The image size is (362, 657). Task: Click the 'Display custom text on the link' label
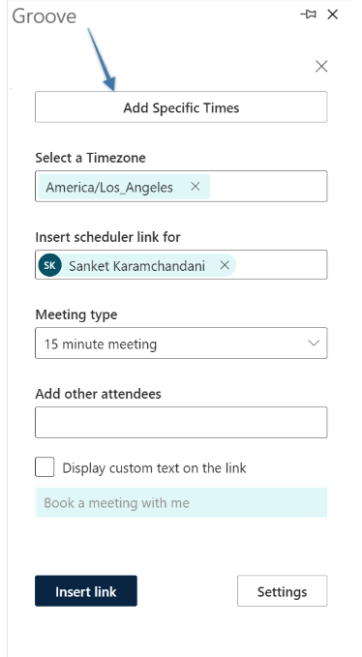point(154,468)
